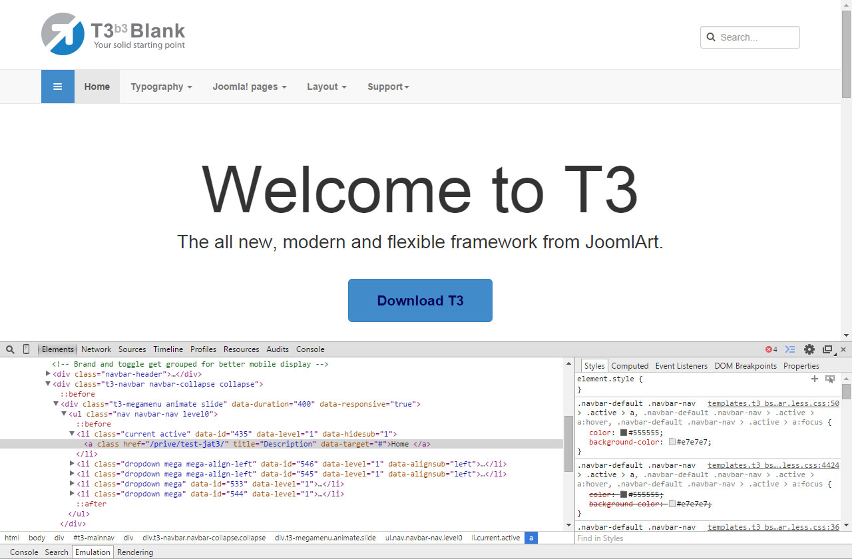
Task: Select the Event Listeners sidebar tab
Action: 682,366
